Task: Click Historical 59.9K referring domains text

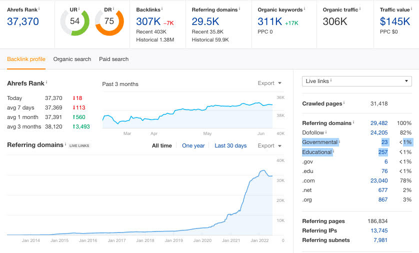Action: pyautogui.click(x=210, y=40)
